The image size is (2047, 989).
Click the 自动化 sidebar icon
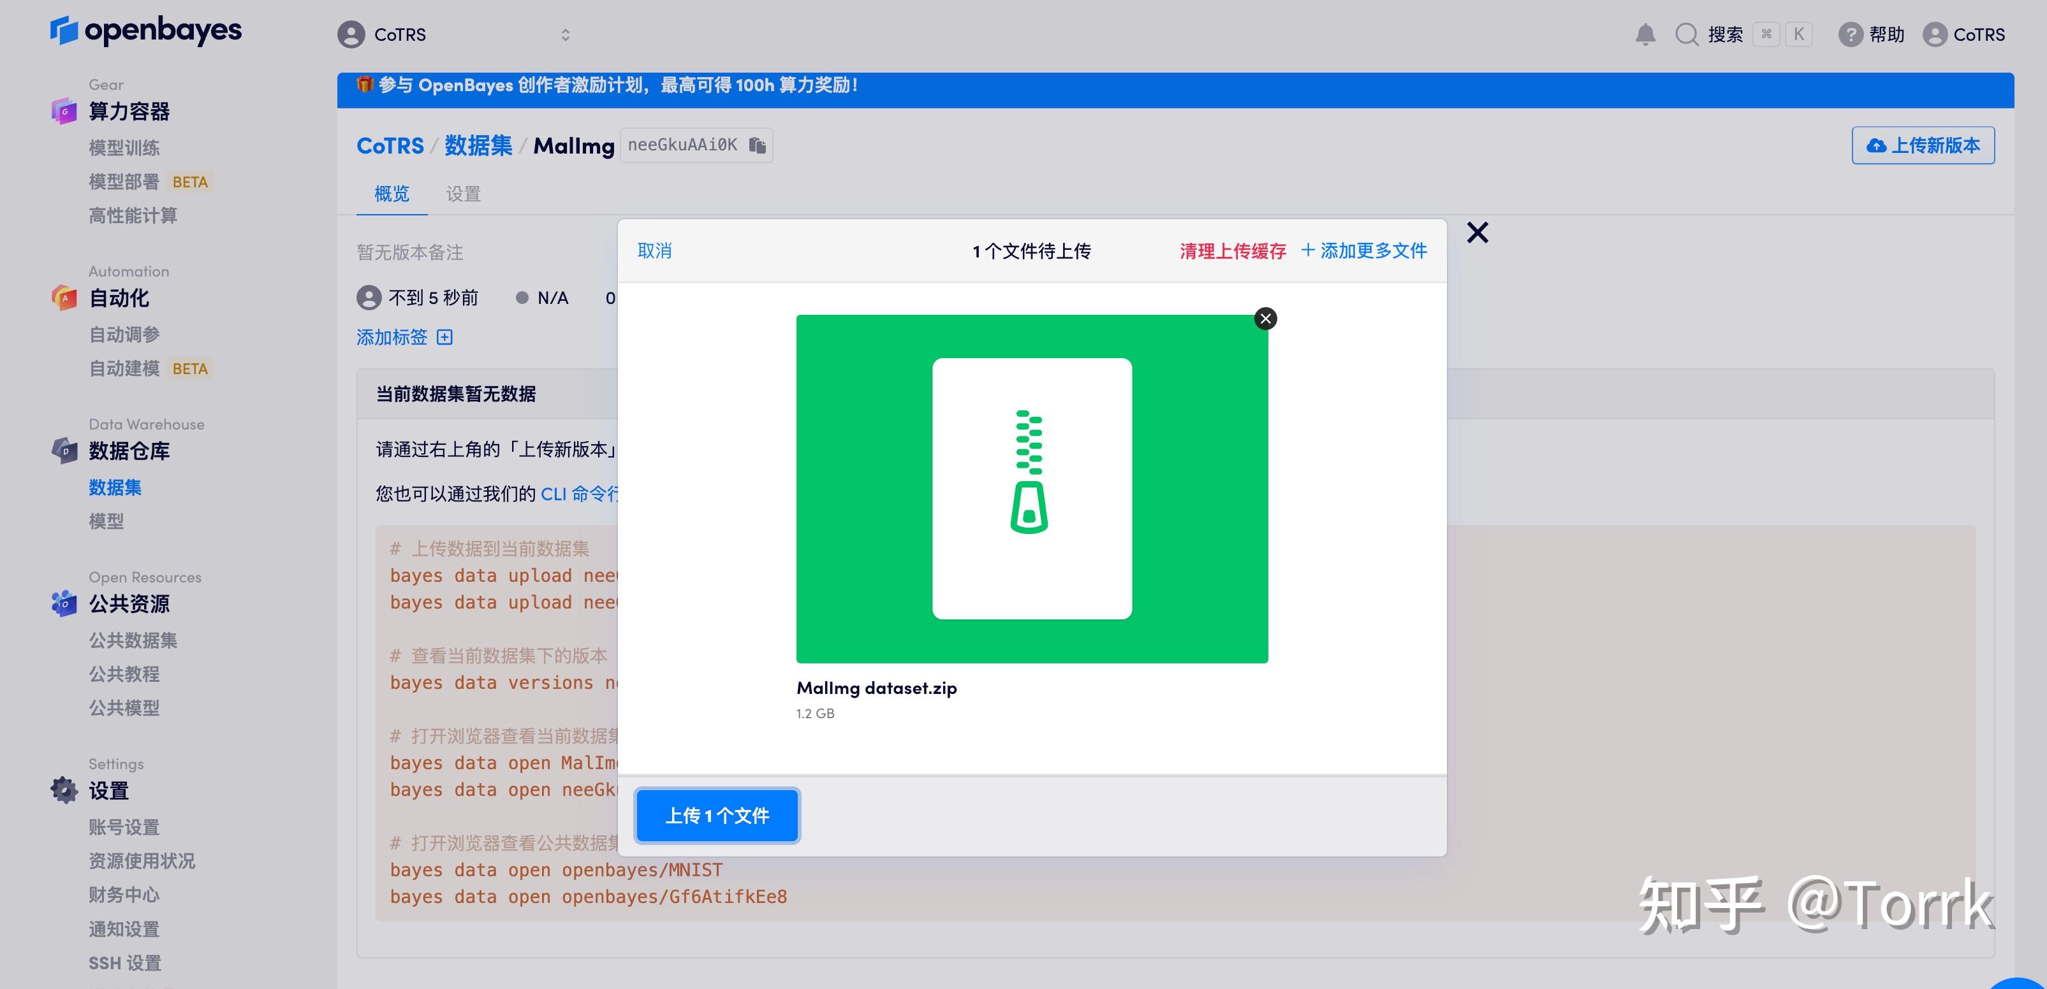coord(64,298)
